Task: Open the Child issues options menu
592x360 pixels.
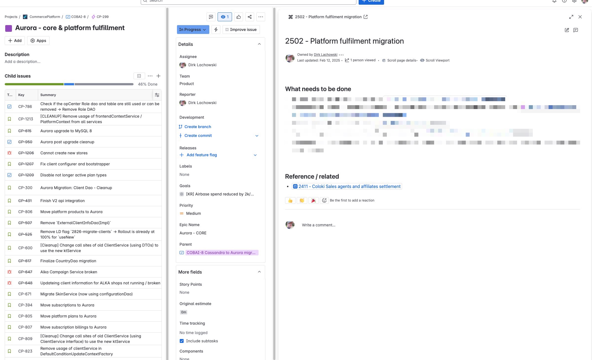Action: pyautogui.click(x=150, y=76)
